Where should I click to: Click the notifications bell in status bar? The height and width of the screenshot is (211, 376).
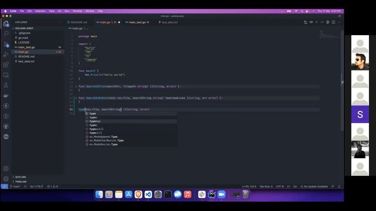(339, 186)
